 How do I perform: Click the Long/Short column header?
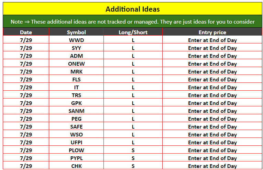coord(133,32)
